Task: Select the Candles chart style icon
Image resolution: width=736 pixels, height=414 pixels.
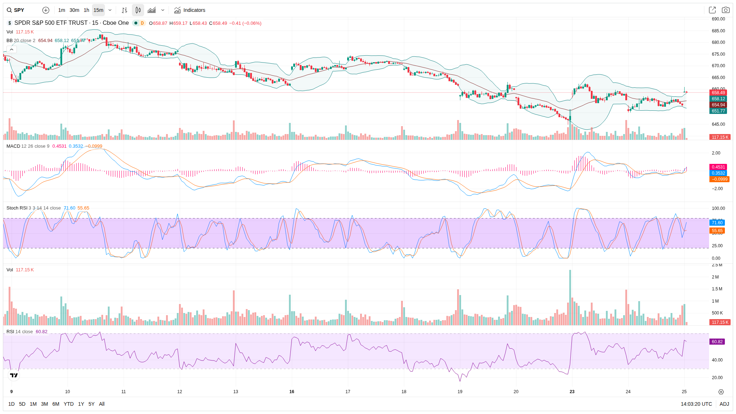Action: pos(138,10)
